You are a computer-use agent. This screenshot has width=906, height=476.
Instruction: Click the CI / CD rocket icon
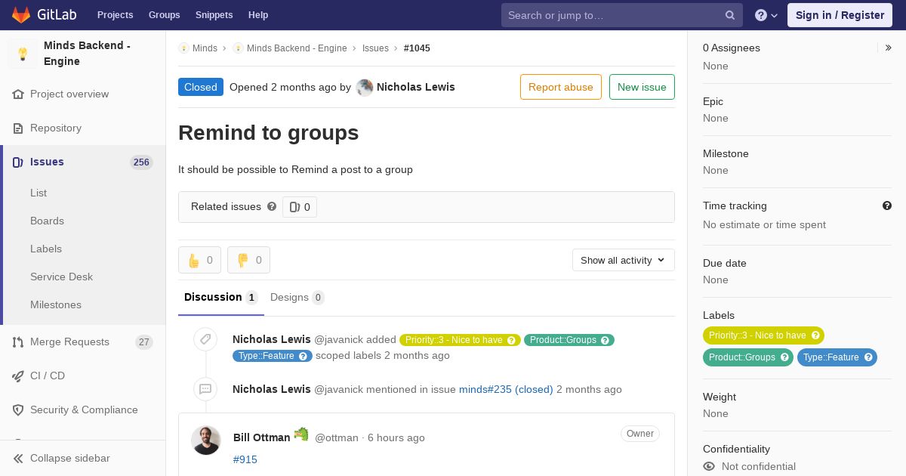18,376
